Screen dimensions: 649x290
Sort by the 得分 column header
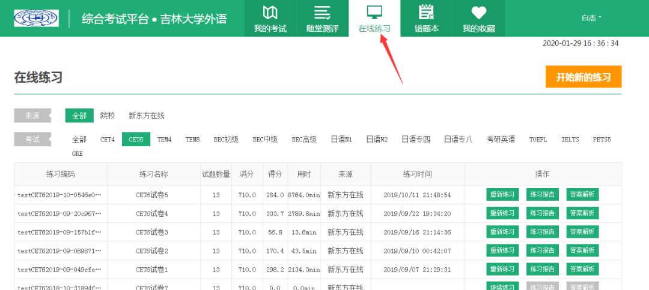(x=275, y=174)
